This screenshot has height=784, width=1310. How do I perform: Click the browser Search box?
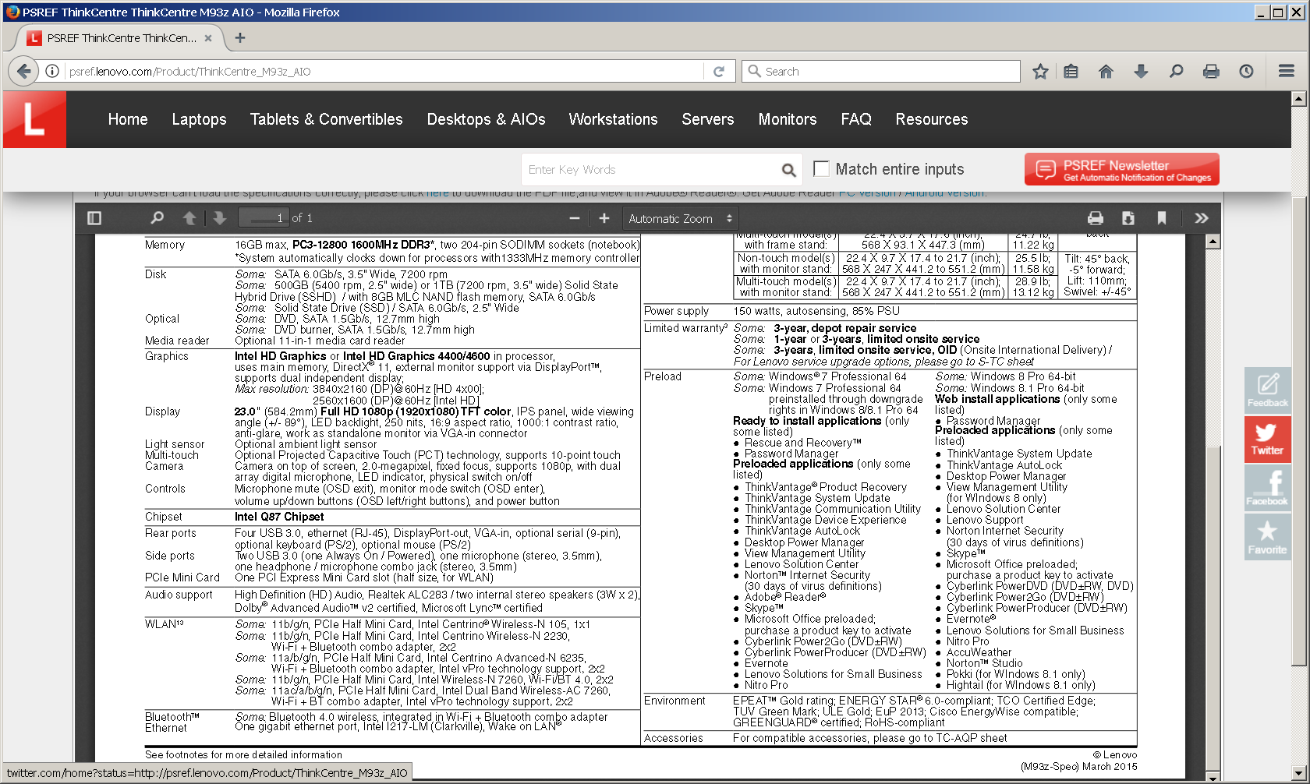click(x=881, y=72)
